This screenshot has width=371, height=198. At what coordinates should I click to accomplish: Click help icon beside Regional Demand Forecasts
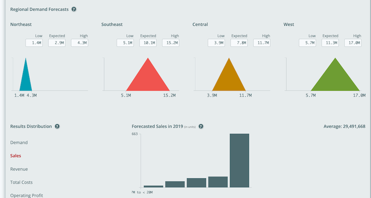[x=74, y=9]
